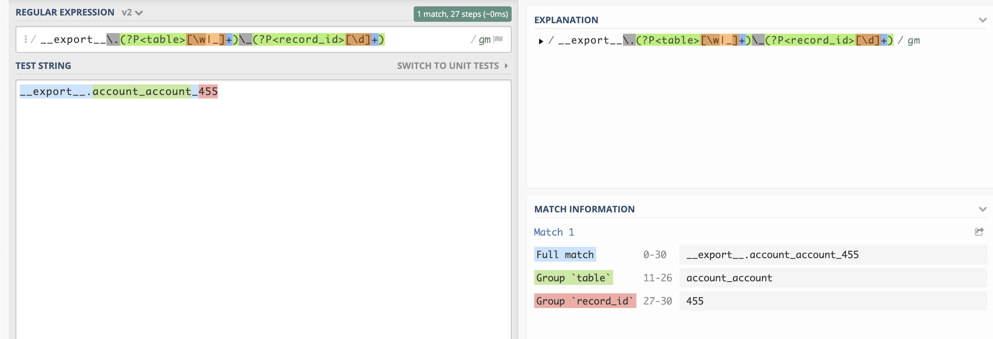Click the 11-26 range for group table
The height and width of the screenshot is (339, 993).
(657, 277)
